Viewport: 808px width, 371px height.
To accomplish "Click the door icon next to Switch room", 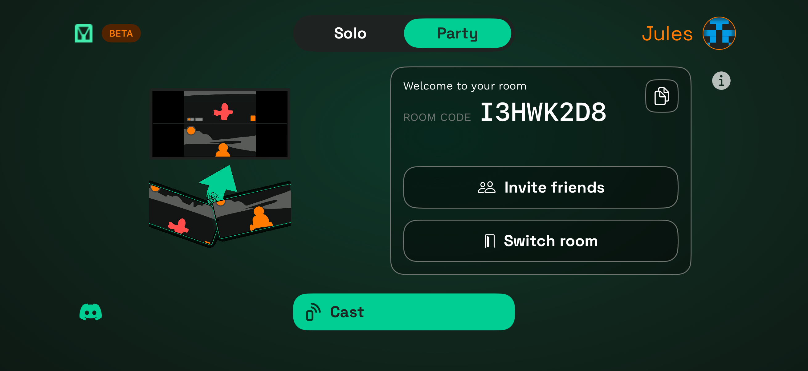I will [490, 241].
